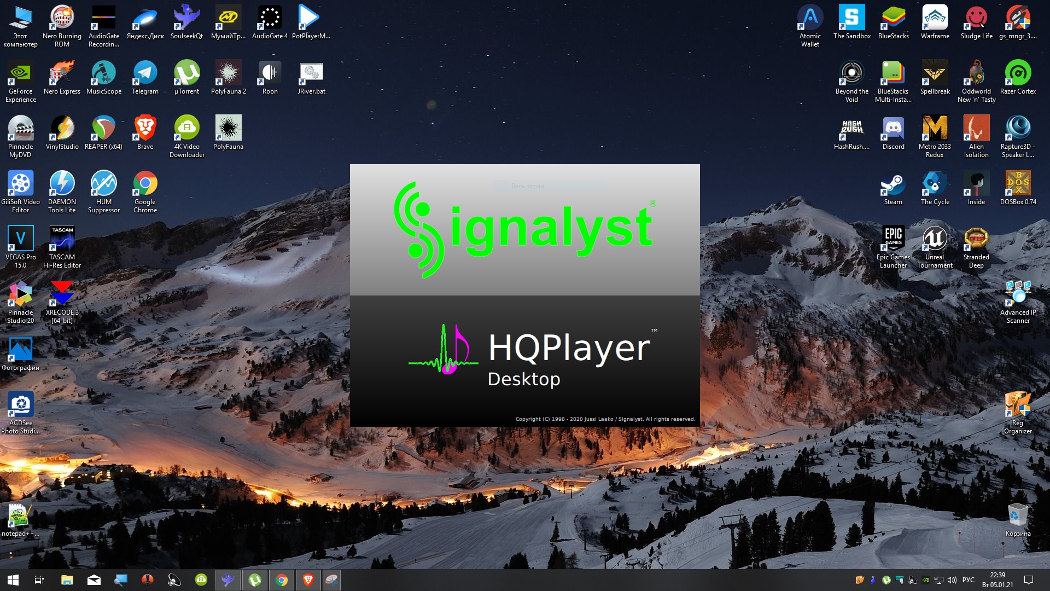1050x591 pixels.
Task: Select the PolyFauna desktop icon below PolyFauna 2
Action: (228, 132)
